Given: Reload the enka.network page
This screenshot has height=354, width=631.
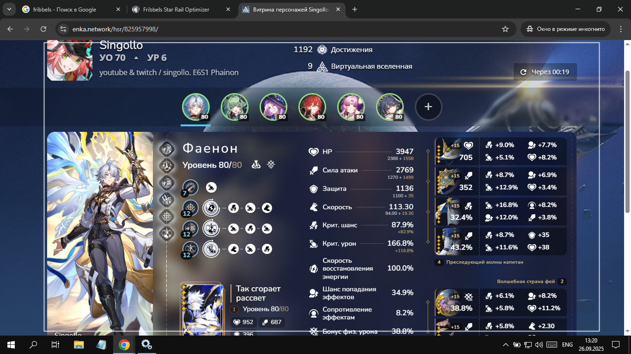Looking at the screenshot, I should [x=43, y=29].
